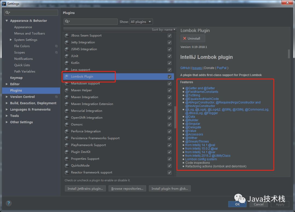This screenshot has width=295, height=212.
Task: Open the PayPal donate link
Action: pos(222,68)
